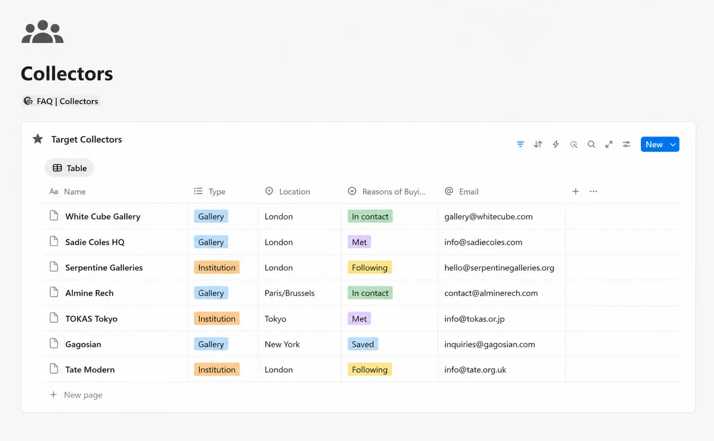The image size is (714, 441).
Task: Click the page icon for White Cube Gallery
Action: (54, 216)
